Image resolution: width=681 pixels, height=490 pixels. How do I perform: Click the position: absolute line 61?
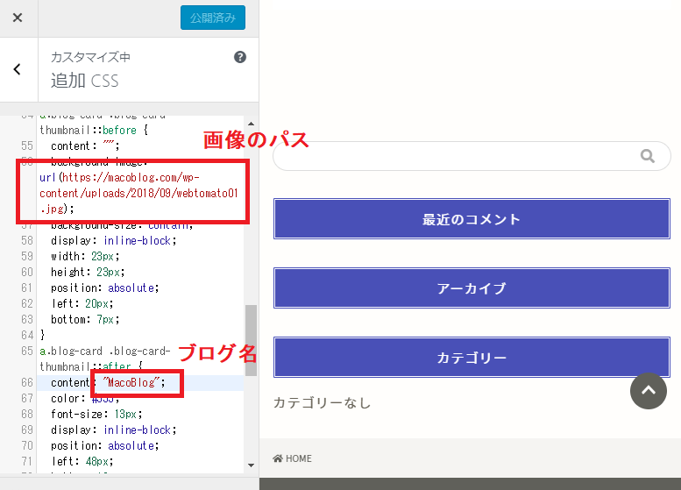tap(104, 288)
